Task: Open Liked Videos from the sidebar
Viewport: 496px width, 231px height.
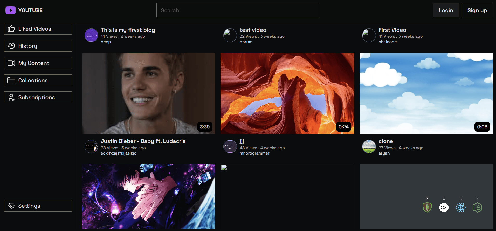Action: [x=38, y=29]
